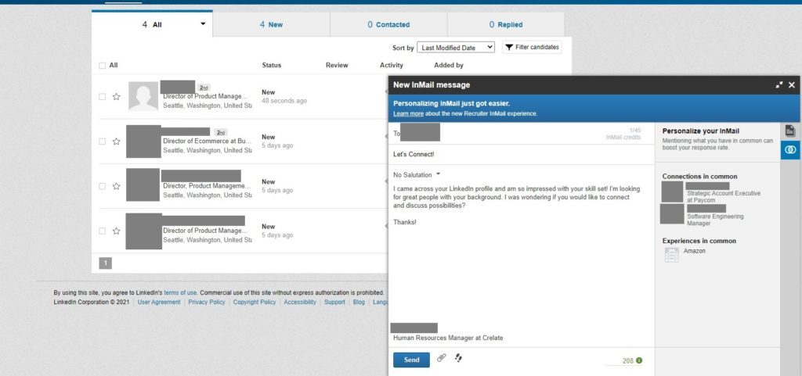Click page 1 in pagination
This screenshot has height=376, width=802.
[106, 263]
